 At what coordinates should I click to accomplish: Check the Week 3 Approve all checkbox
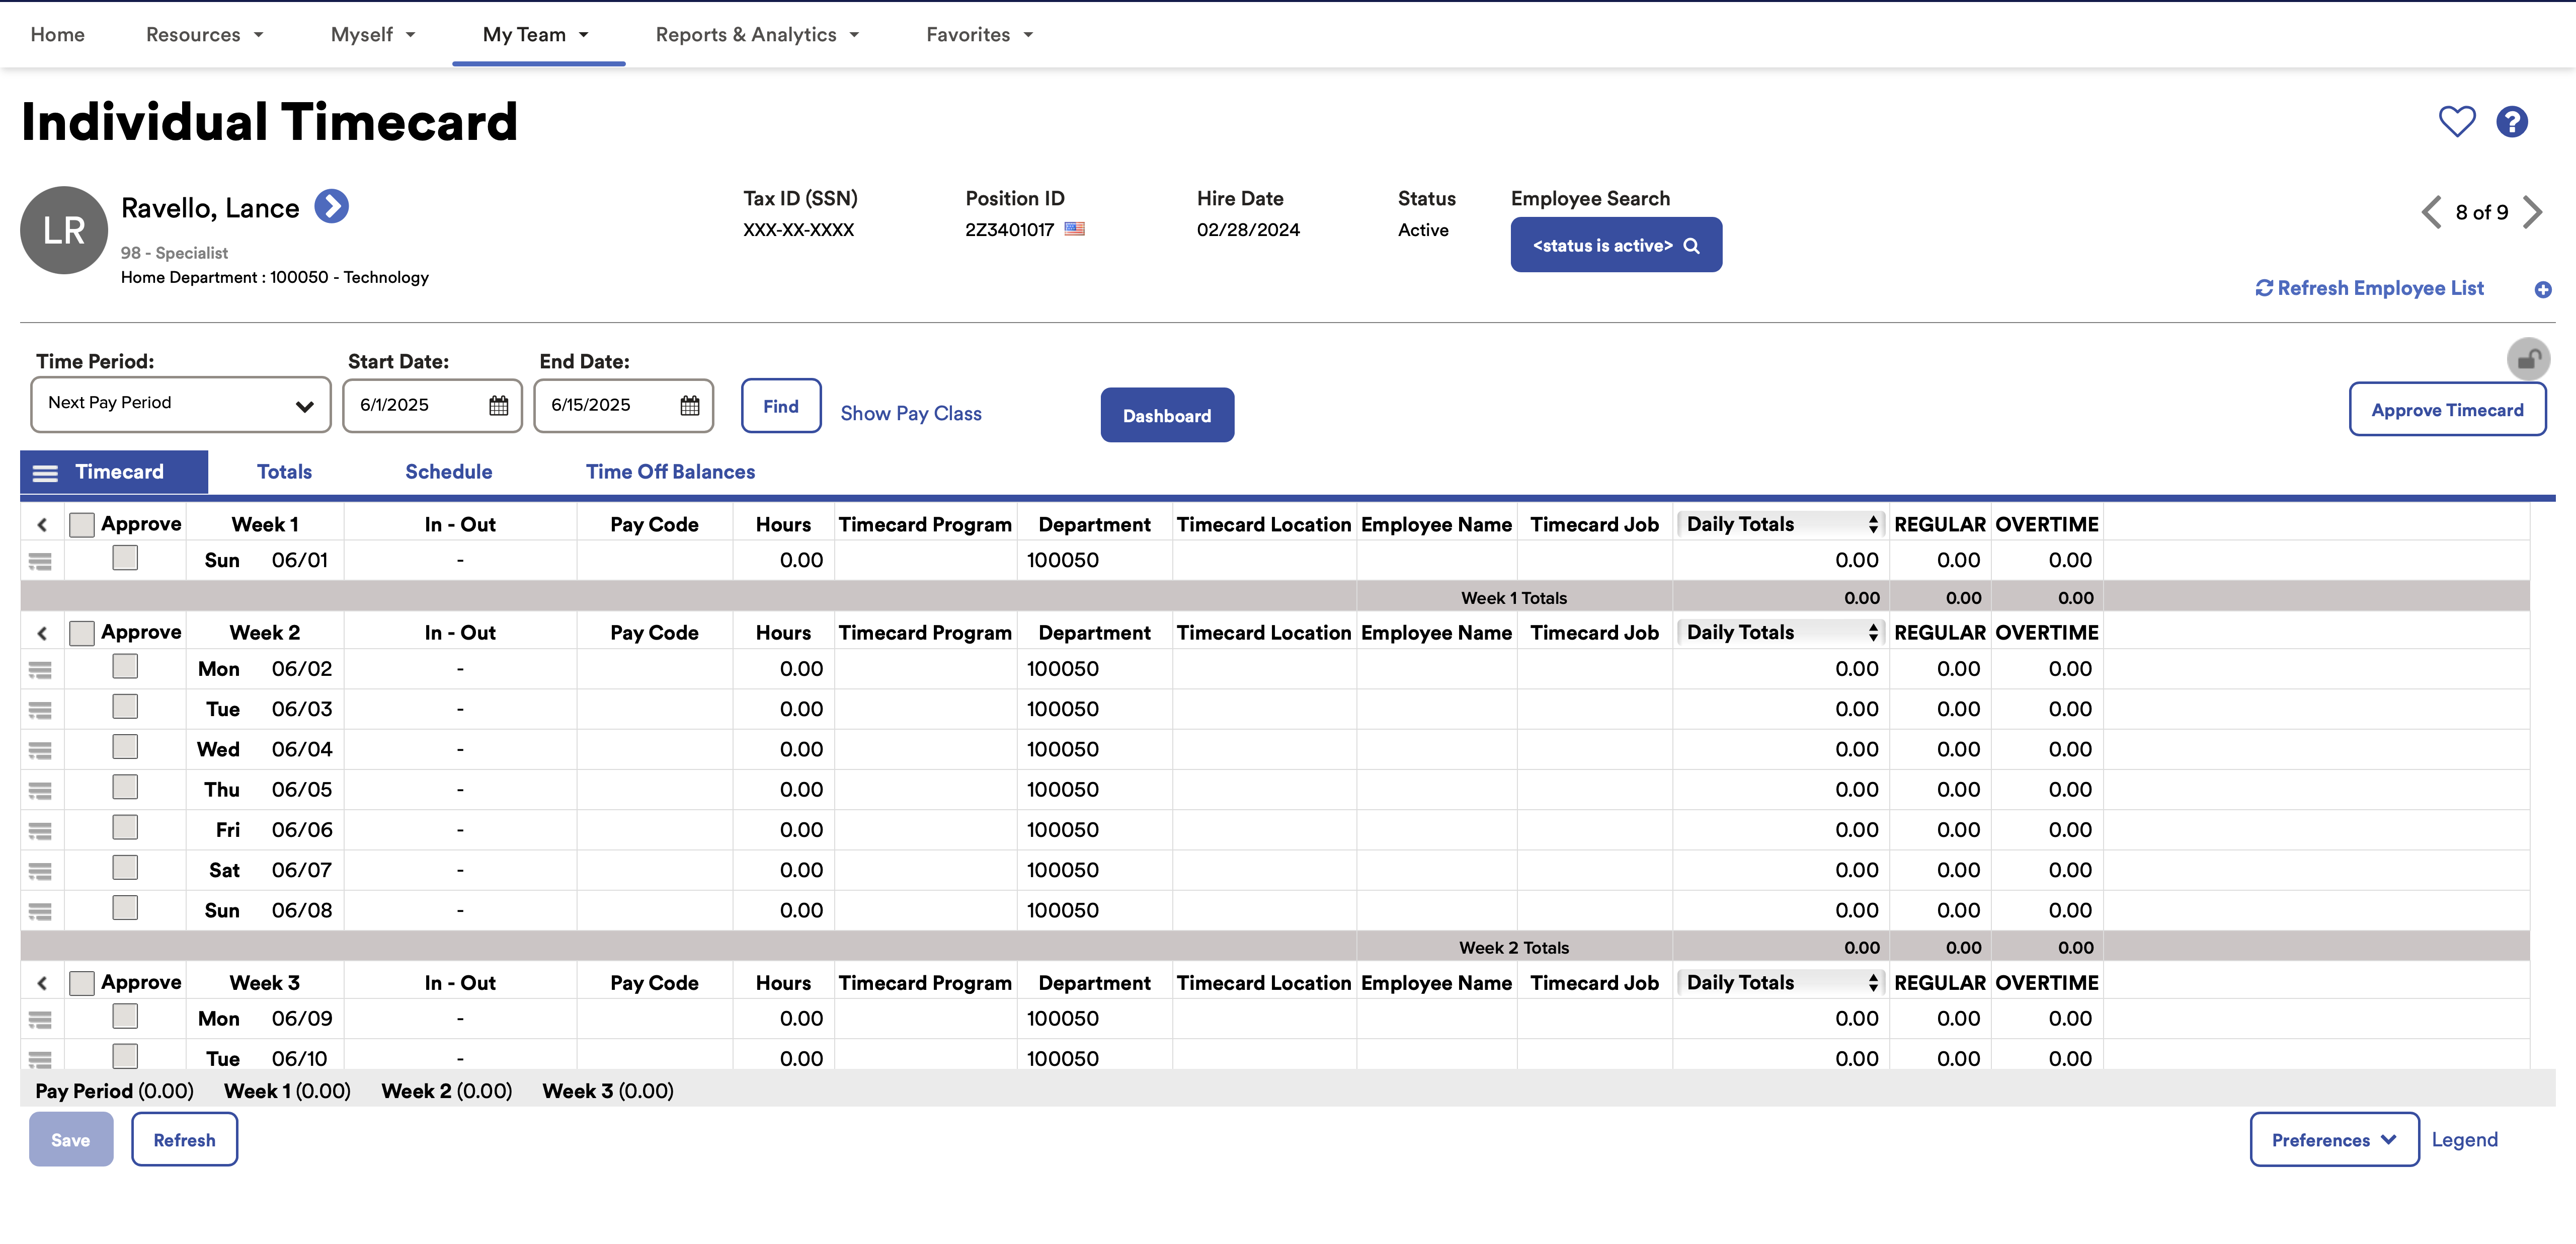point(82,982)
